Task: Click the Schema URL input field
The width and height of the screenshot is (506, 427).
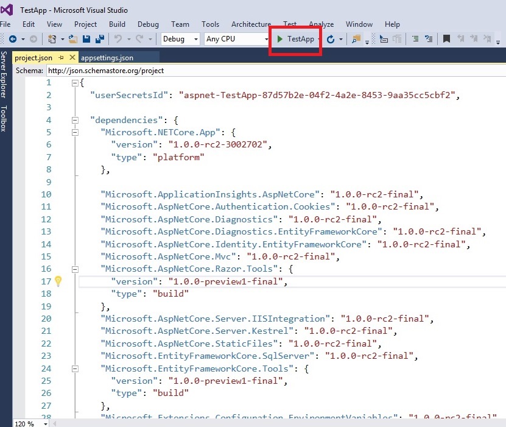Action: point(276,71)
